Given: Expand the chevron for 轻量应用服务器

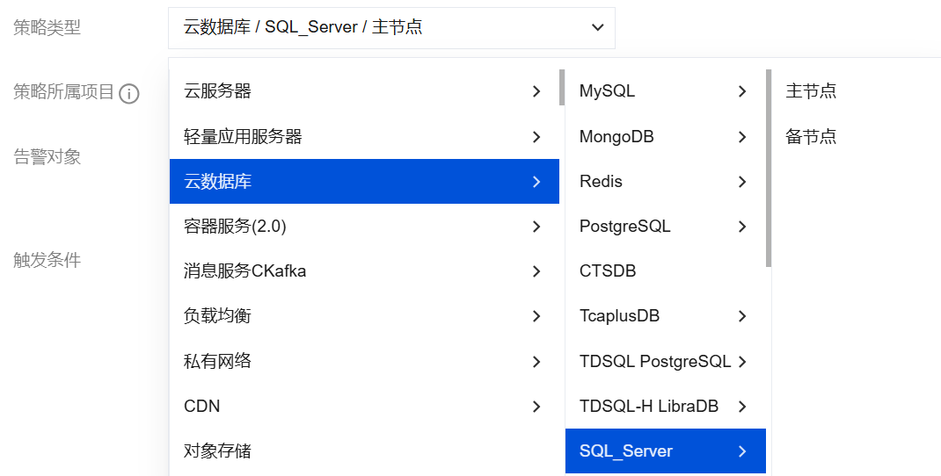Looking at the screenshot, I should (x=536, y=137).
